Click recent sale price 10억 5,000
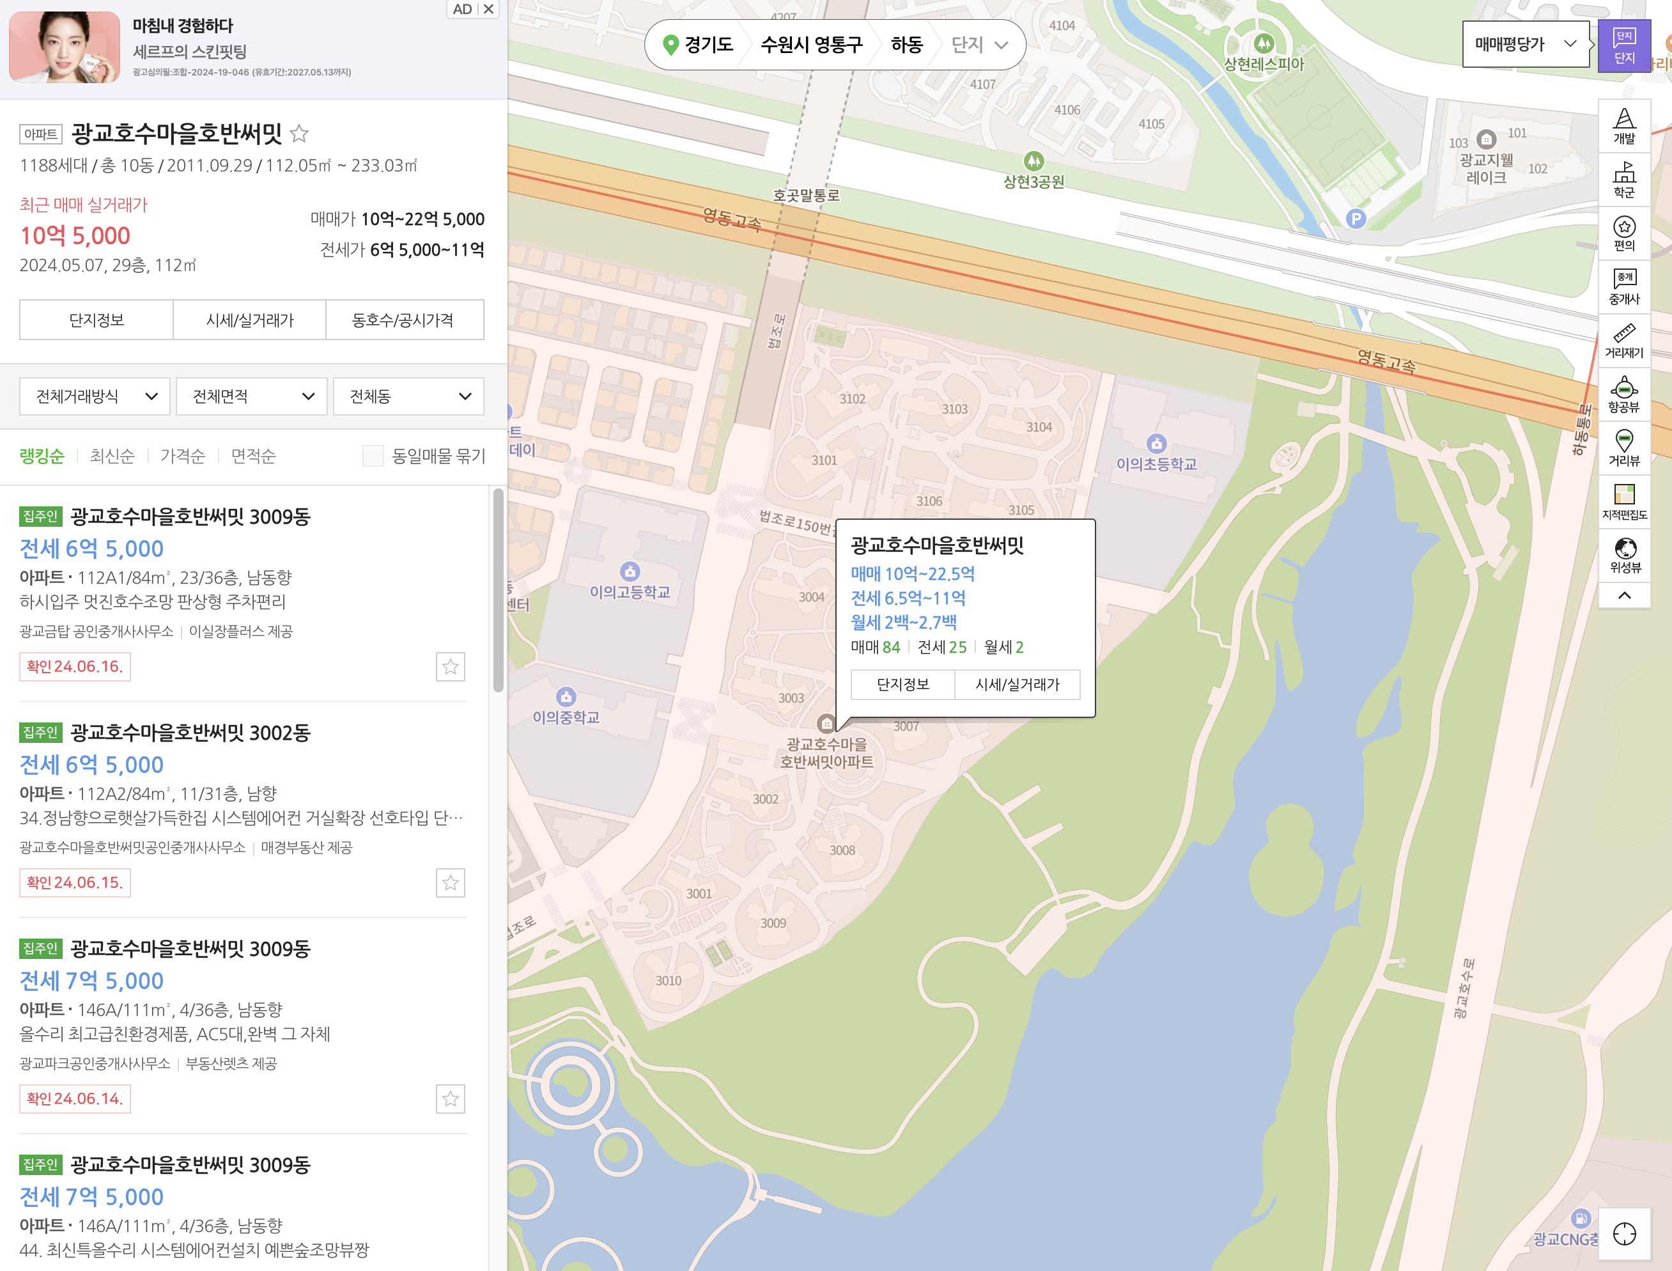This screenshot has height=1271, width=1672. [75, 236]
